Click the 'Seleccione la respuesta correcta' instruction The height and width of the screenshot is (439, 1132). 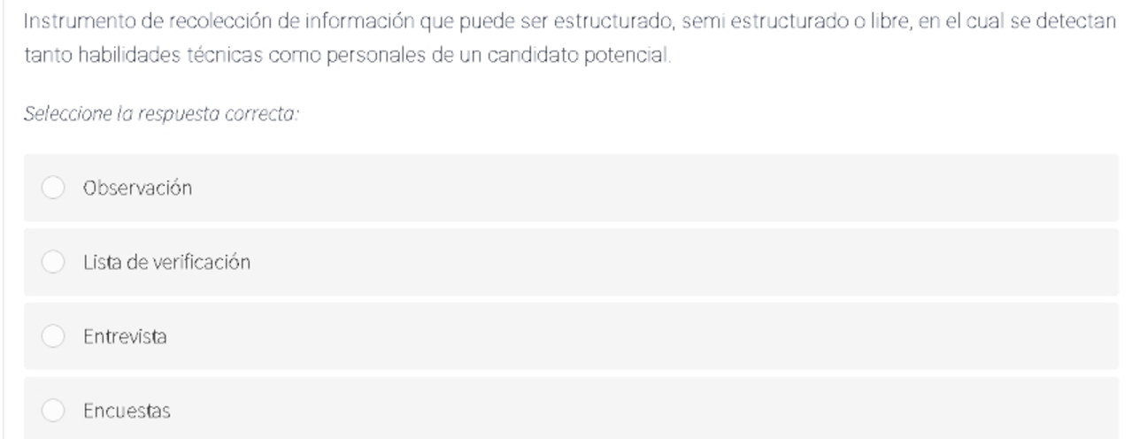point(162,115)
